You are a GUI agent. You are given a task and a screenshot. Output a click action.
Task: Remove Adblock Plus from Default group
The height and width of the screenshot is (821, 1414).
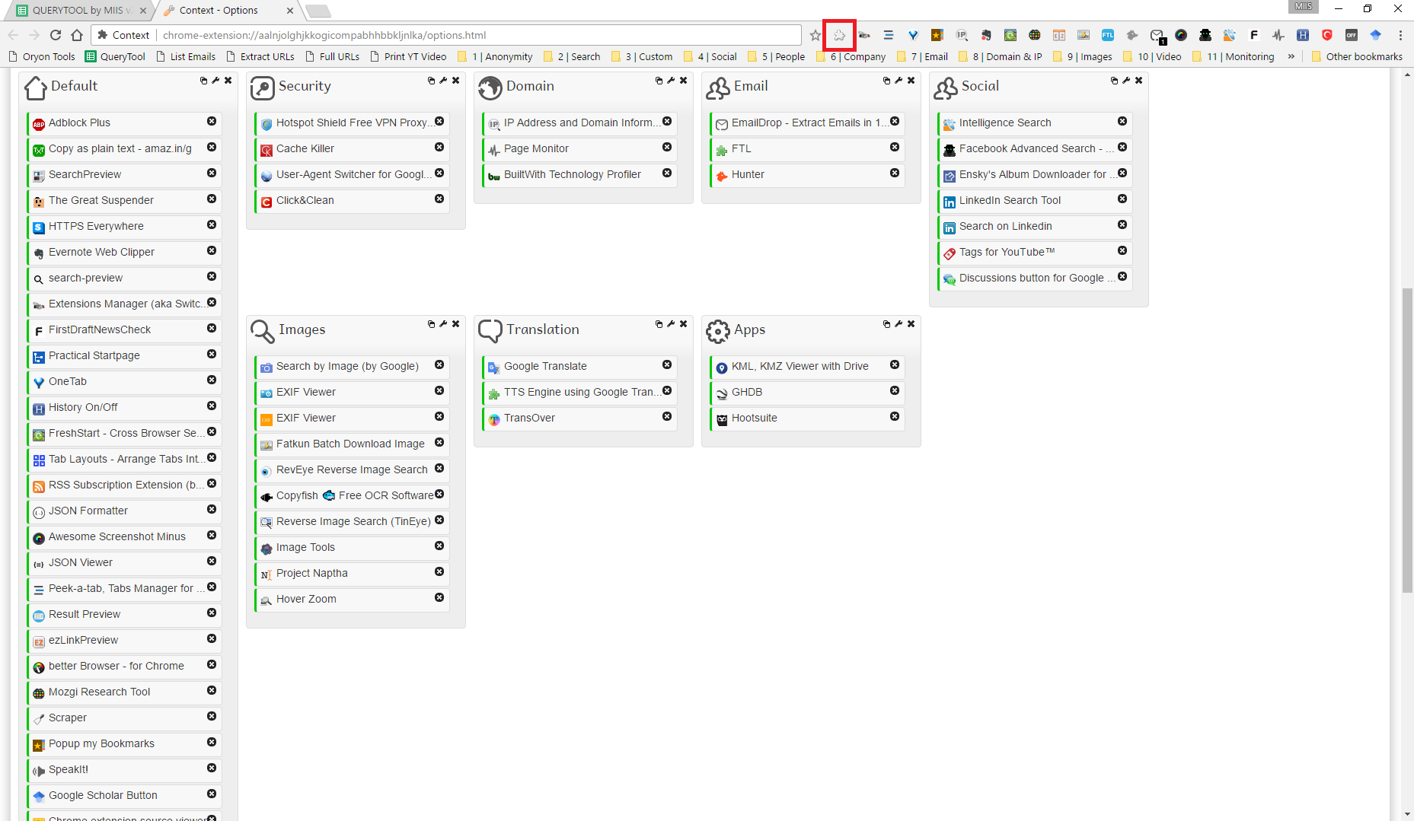(212, 121)
